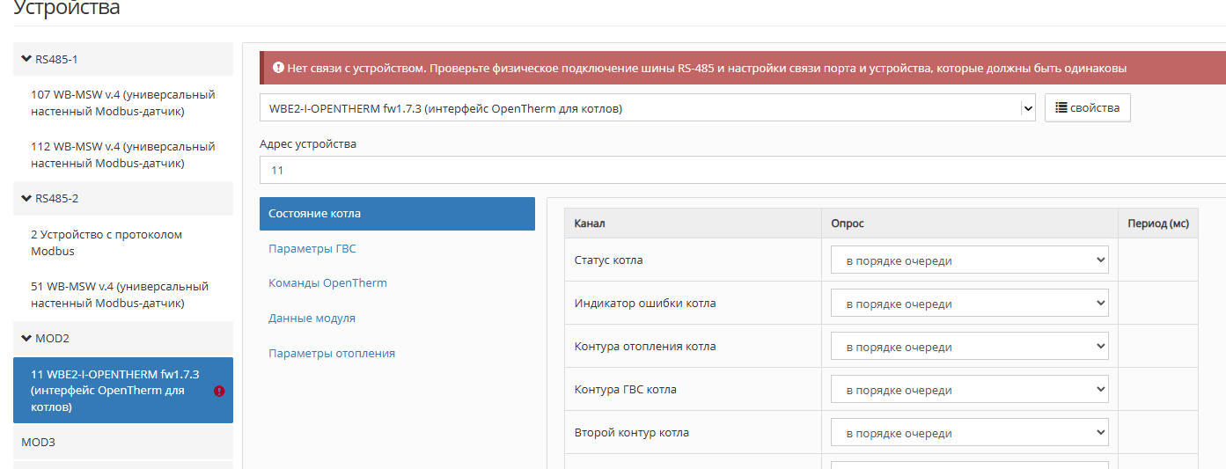Open the Параметры отопления tab

[332, 353]
